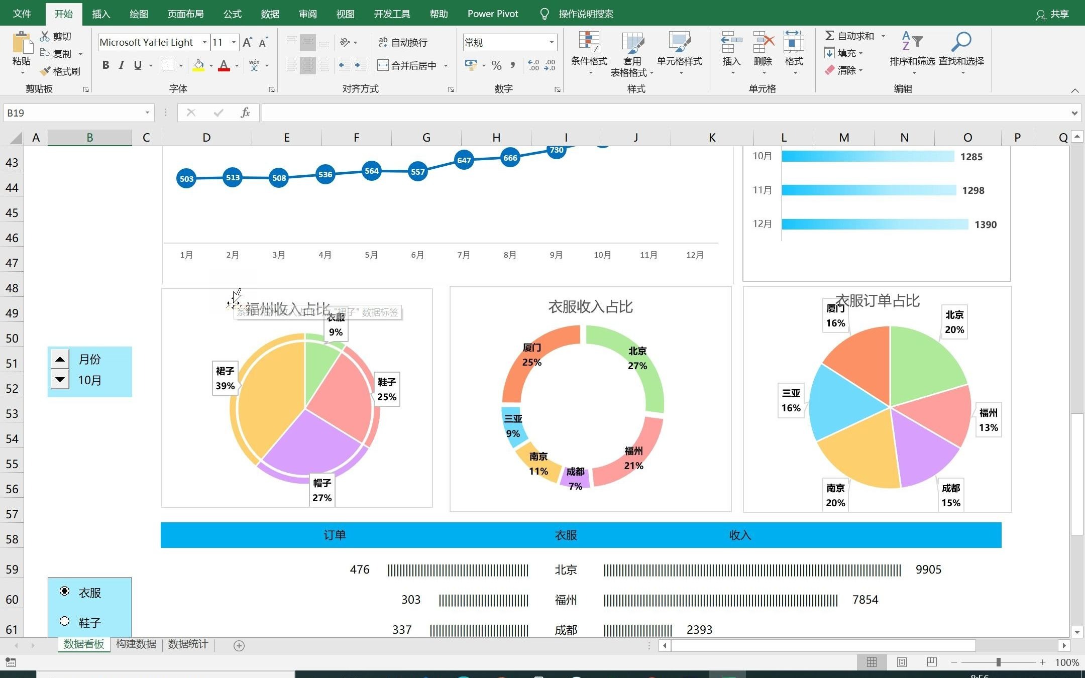Click the 共享 share button
This screenshot has width=1085, height=678.
coord(1052,14)
